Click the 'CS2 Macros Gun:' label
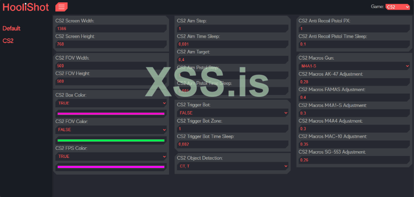This screenshot has width=414, height=197. (316, 58)
